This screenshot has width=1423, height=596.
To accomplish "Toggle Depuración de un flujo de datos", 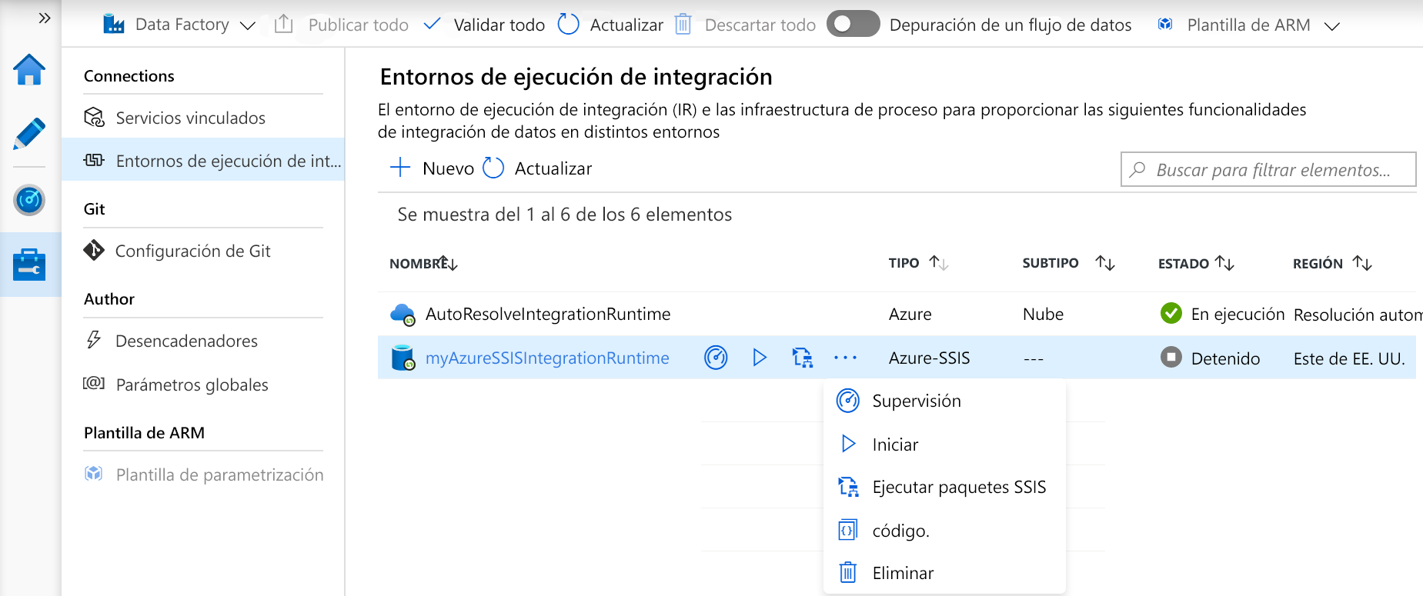I will pos(853,24).
